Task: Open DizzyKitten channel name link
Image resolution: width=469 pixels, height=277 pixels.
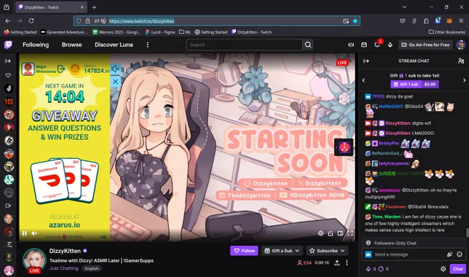Action: click(65, 251)
